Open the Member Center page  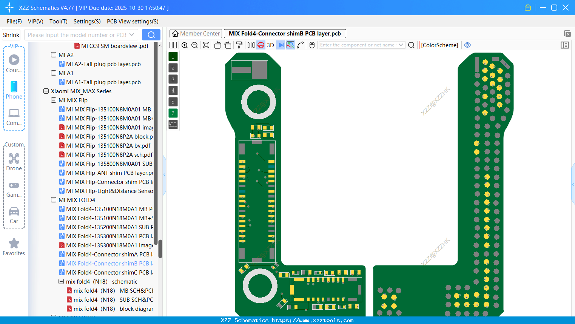tap(196, 33)
